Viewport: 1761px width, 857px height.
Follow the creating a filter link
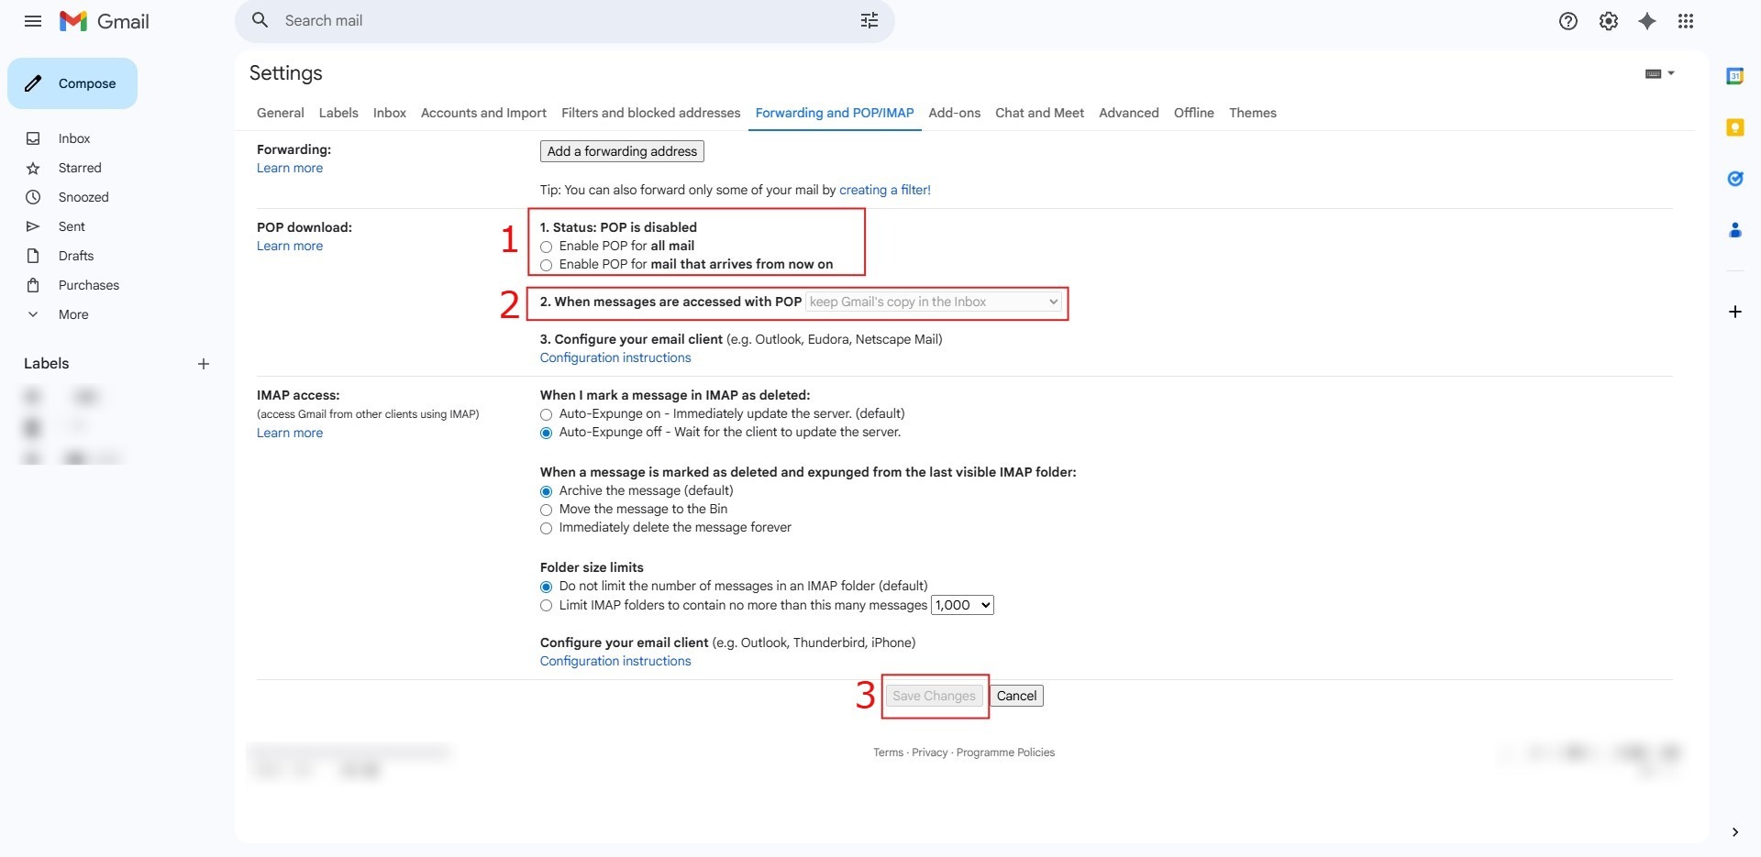[884, 190]
